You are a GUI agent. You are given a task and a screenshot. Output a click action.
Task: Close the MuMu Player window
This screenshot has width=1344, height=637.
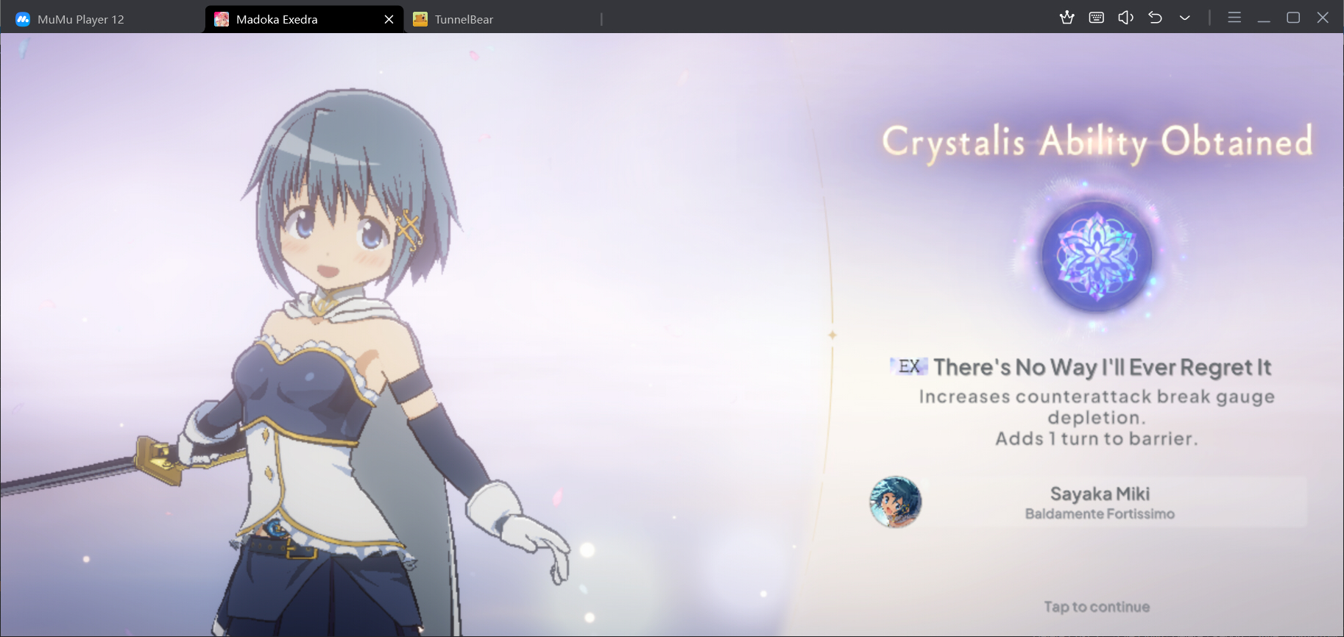click(1323, 18)
